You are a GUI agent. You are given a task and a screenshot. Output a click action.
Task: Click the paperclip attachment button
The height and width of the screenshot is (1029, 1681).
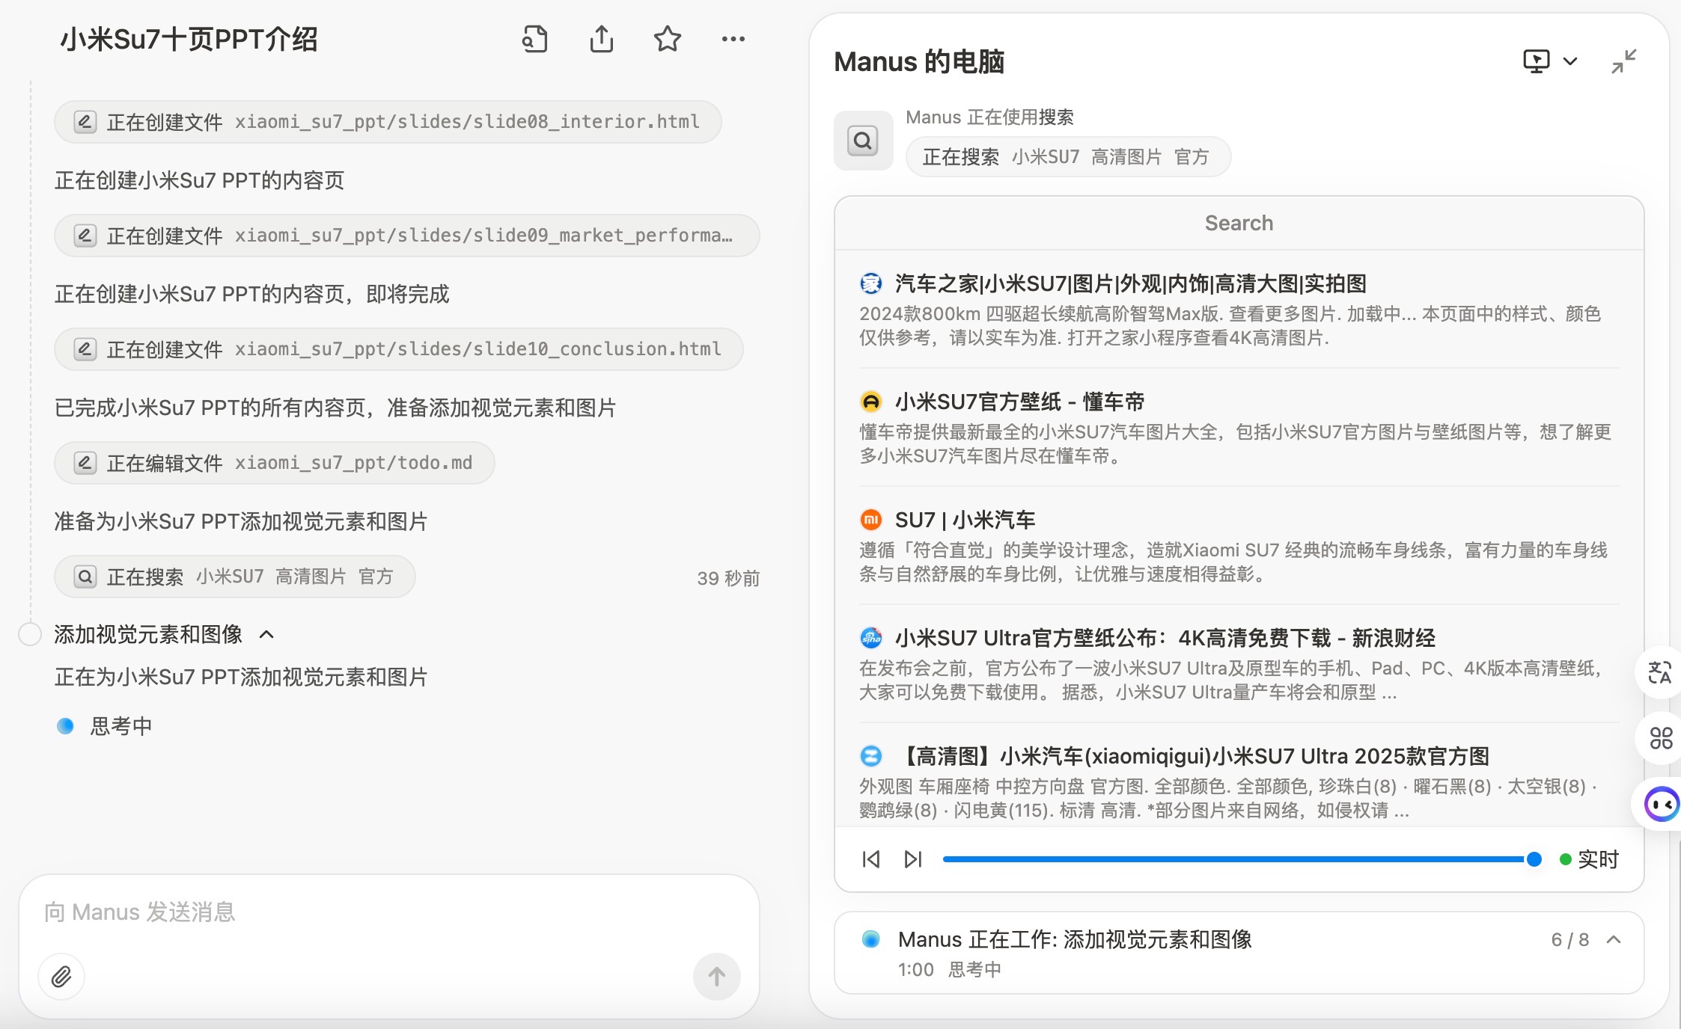coord(61,977)
